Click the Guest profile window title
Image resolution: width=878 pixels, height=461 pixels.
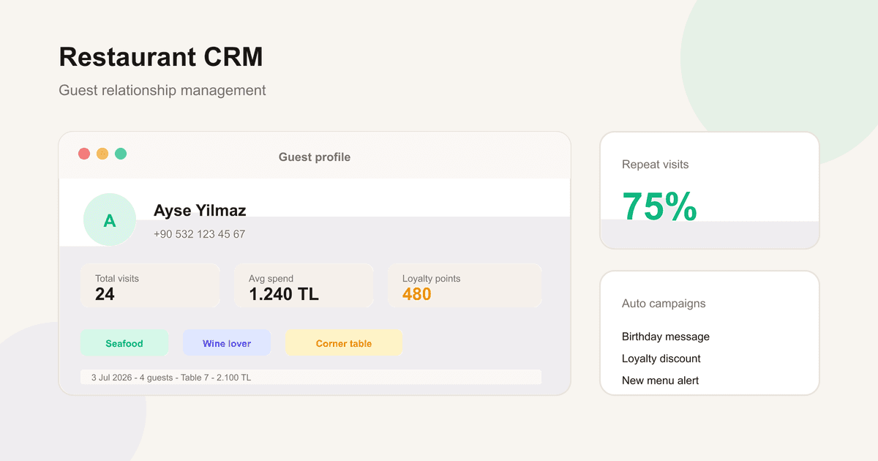(x=315, y=157)
